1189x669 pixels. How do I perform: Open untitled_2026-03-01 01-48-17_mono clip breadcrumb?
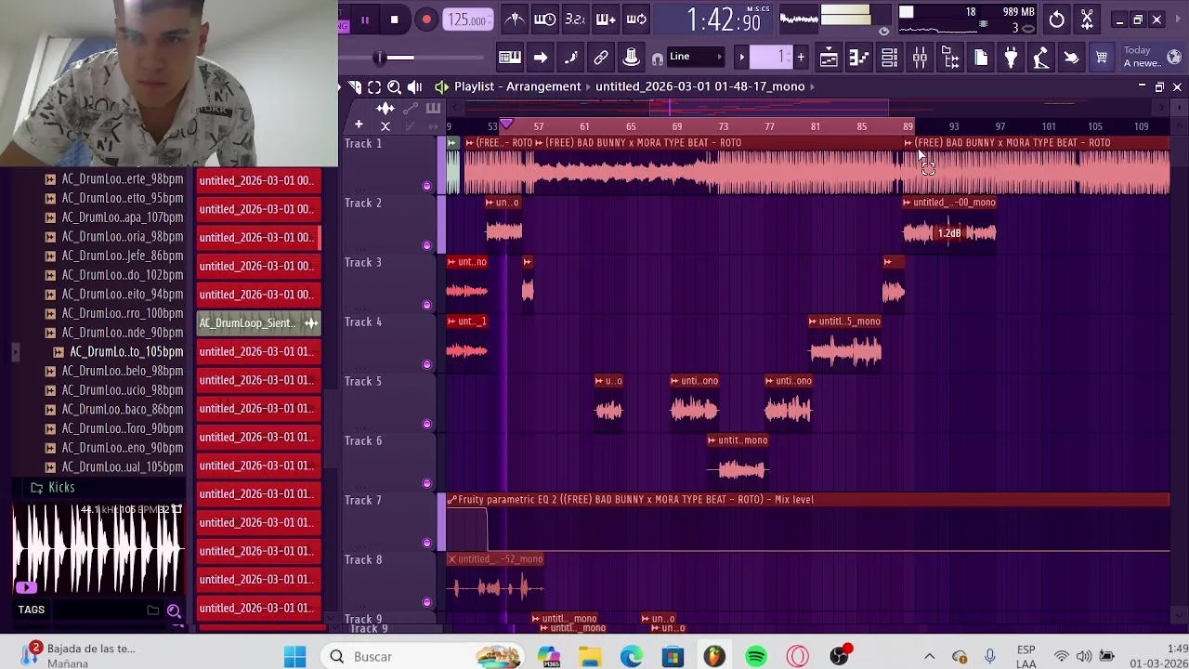pos(699,86)
